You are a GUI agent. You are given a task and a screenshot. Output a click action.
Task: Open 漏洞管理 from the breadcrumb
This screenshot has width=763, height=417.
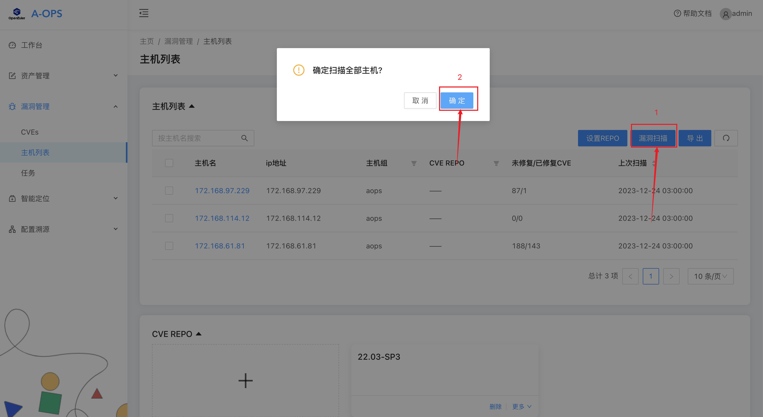pos(178,41)
